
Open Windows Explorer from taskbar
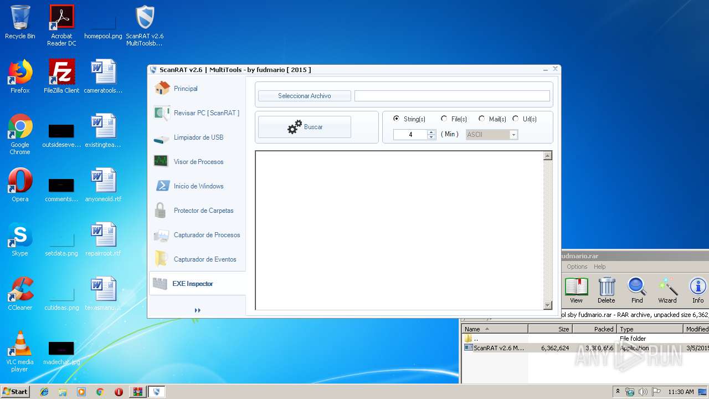pyautogui.click(x=63, y=392)
